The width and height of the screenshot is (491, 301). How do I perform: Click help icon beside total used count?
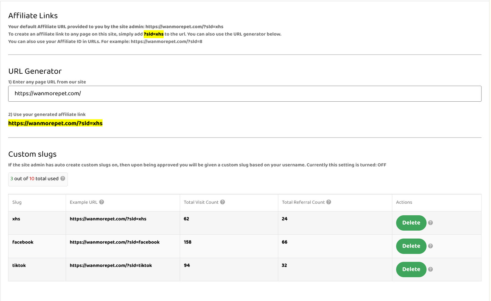click(x=63, y=178)
